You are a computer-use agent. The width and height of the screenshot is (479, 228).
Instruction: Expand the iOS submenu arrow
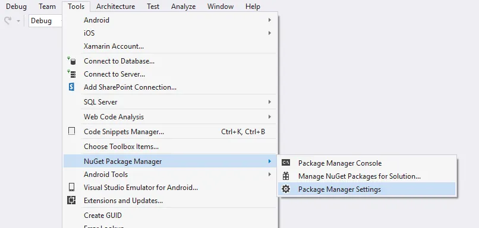[269, 33]
